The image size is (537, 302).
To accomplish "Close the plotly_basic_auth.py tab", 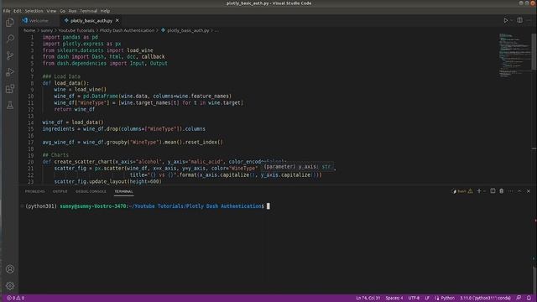I will tap(117, 20).
